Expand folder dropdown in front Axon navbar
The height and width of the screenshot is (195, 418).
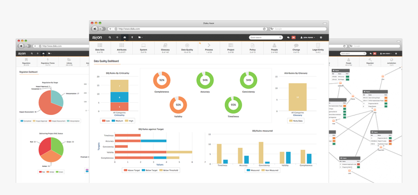click(140, 37)
